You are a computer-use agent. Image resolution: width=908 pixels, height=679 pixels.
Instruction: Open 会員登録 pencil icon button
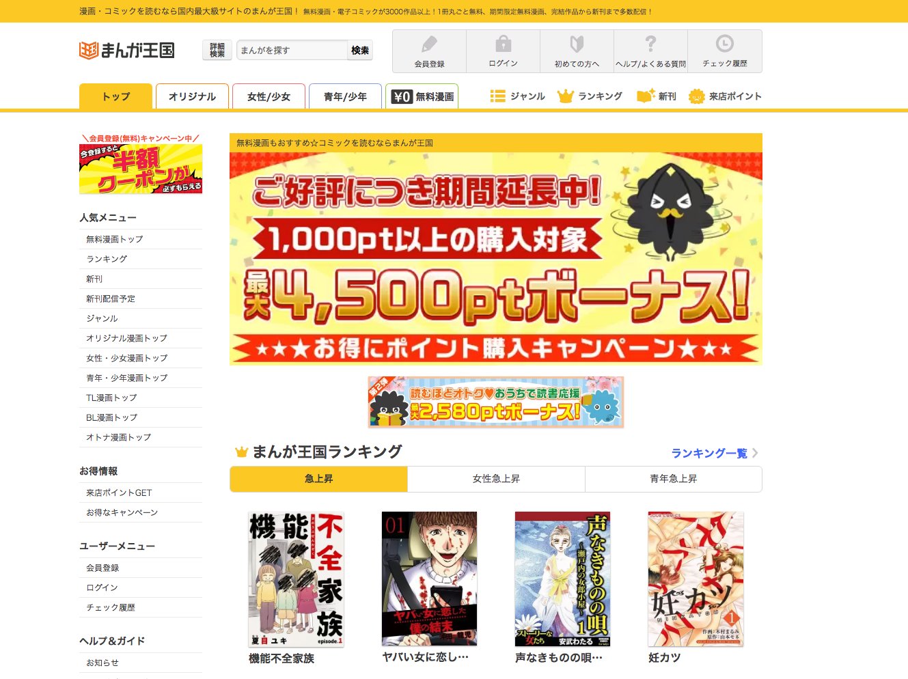[429, 51]
